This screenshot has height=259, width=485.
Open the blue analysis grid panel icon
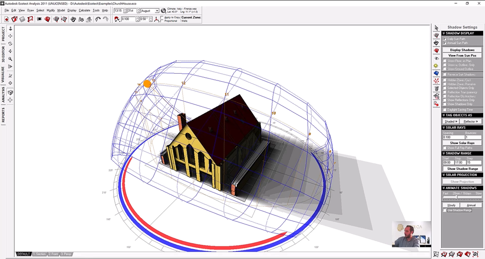pyautogui.click(x=436, y=74)
